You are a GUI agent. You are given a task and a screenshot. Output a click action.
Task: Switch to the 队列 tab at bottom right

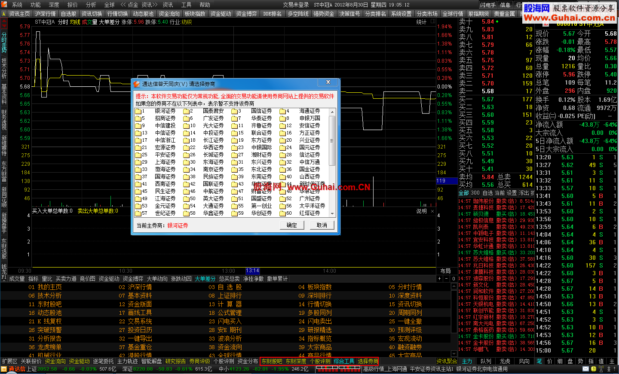coord(486,362)
